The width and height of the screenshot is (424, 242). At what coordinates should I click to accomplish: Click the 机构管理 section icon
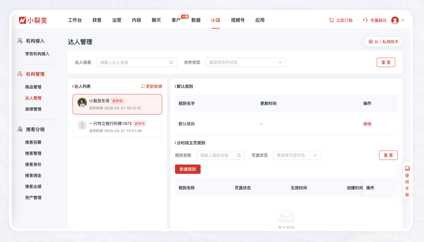pos(18,74)
